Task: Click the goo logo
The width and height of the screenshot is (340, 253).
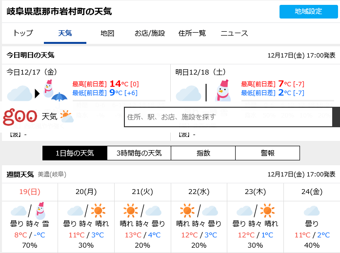Action: pos(20,117)
